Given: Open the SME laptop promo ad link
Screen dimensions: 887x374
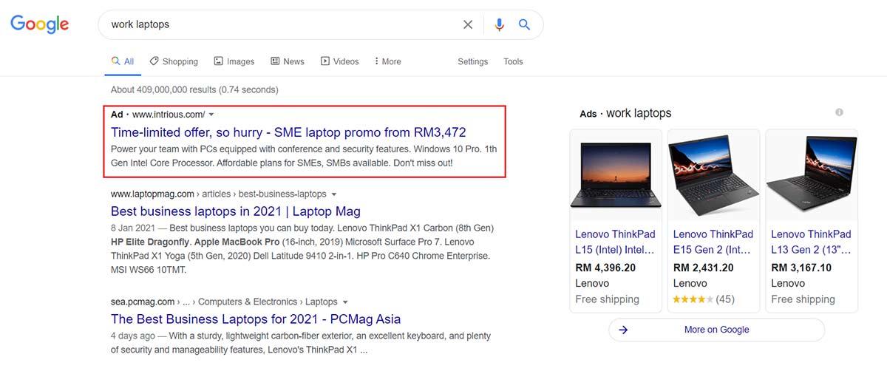Looking at the screenshot, I should pos(288,133).
